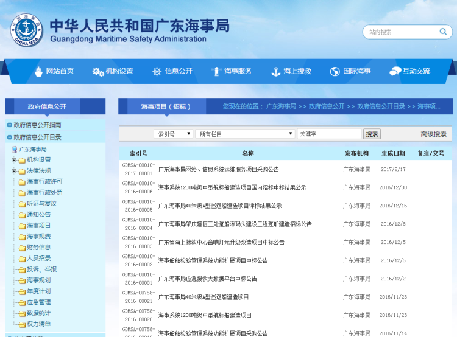Click the anchor icon beside 海上搜救
The height and width of the screenshot is (337, 457).
275,71
